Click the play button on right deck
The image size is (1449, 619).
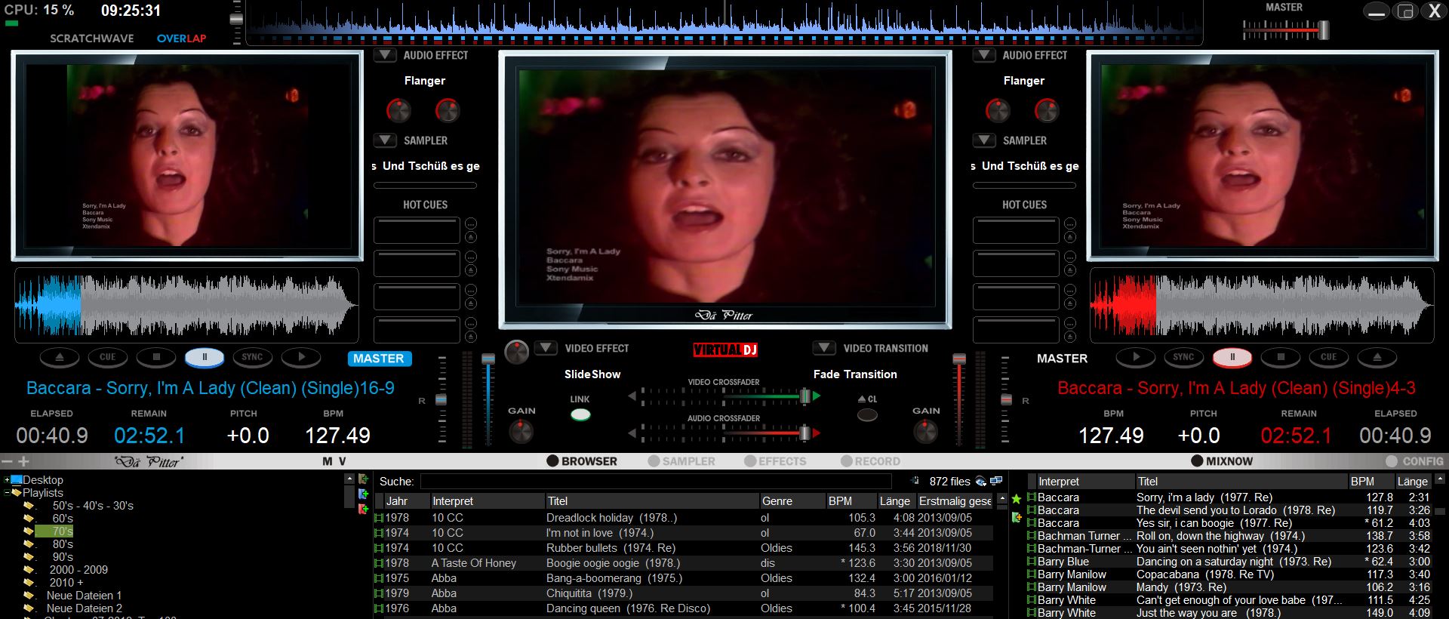[x=1136, y=357]
